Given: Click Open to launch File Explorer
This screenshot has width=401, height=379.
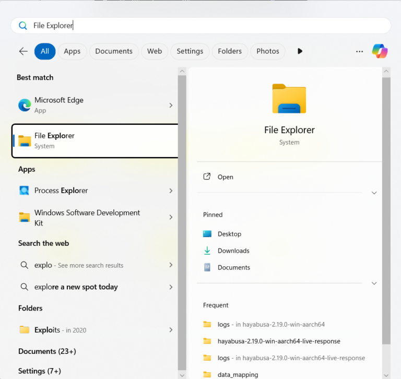Looking at the screenshot, I should [225, 177].
